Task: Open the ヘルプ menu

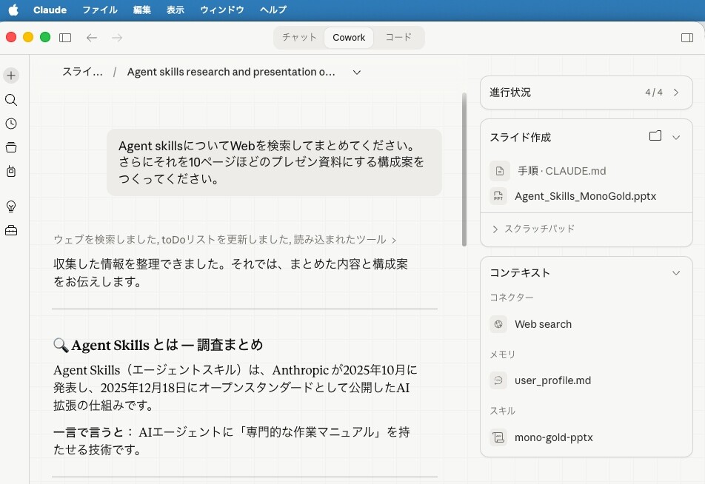Action: tap(273, 10)
